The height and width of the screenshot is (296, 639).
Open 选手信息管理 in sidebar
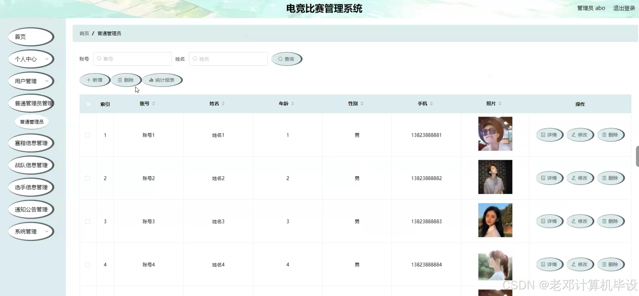click(x=31, y=187)
